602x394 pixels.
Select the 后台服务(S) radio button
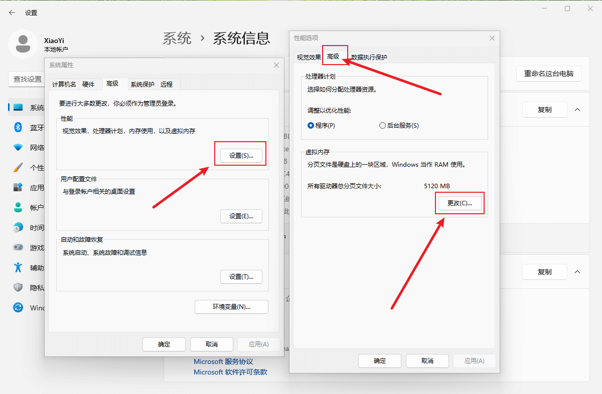click(x=382, y=125)
